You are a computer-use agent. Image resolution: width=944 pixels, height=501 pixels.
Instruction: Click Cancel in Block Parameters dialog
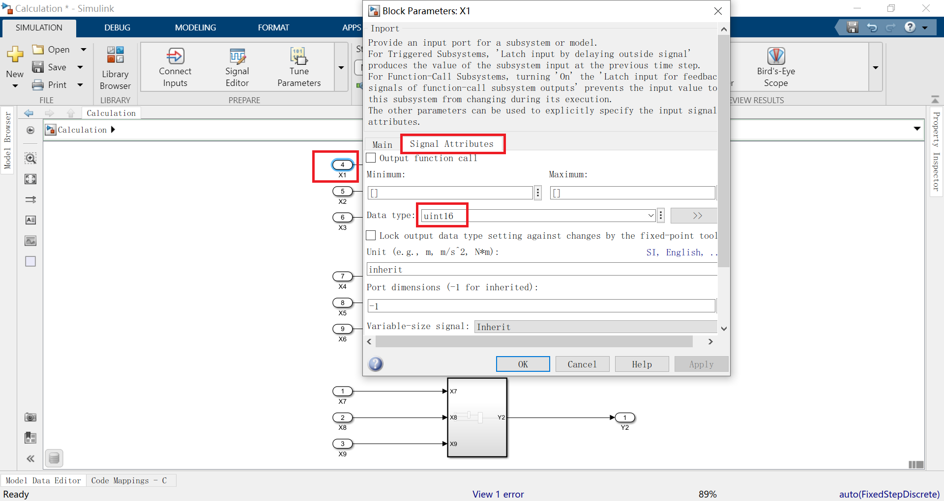coord(582,364)
